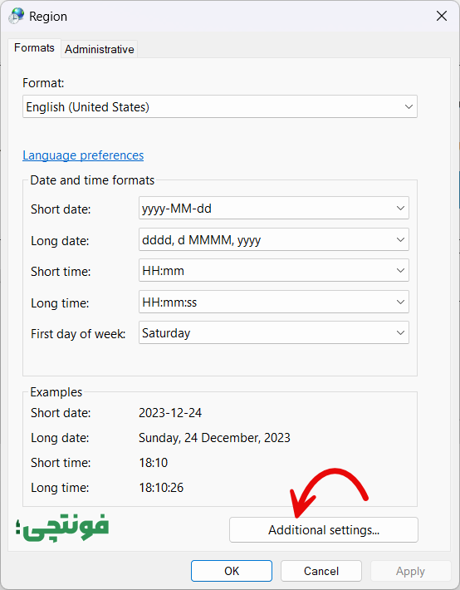
Task: Open the Long time dropdown arrow
Action: [400, 302]
